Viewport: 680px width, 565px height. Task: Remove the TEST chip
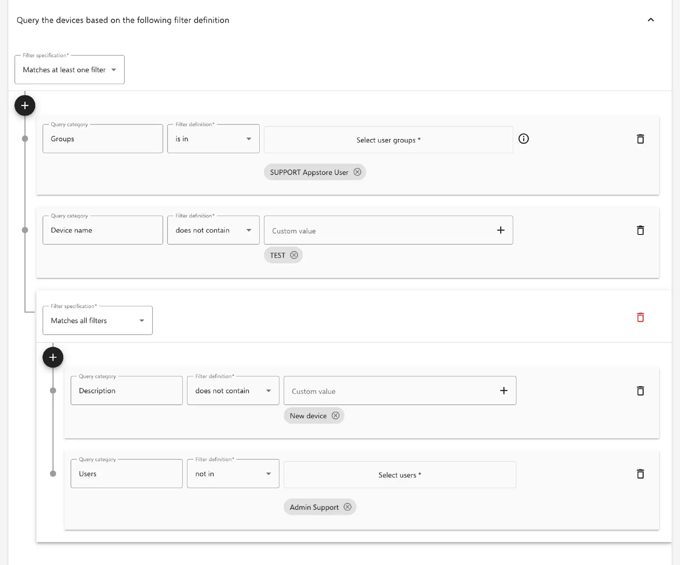[294, 255]
